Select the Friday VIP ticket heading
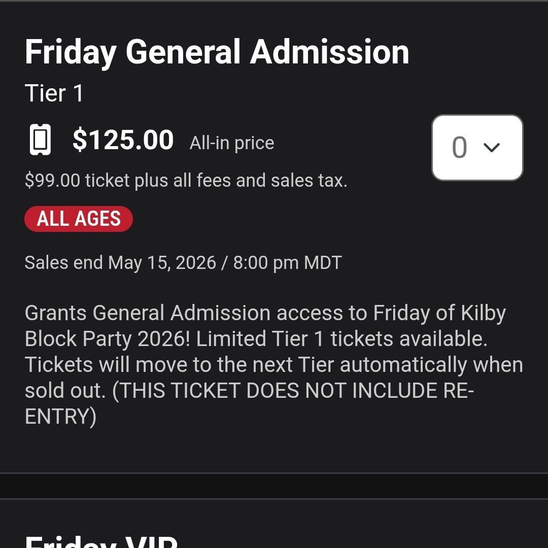 point(101,541)
